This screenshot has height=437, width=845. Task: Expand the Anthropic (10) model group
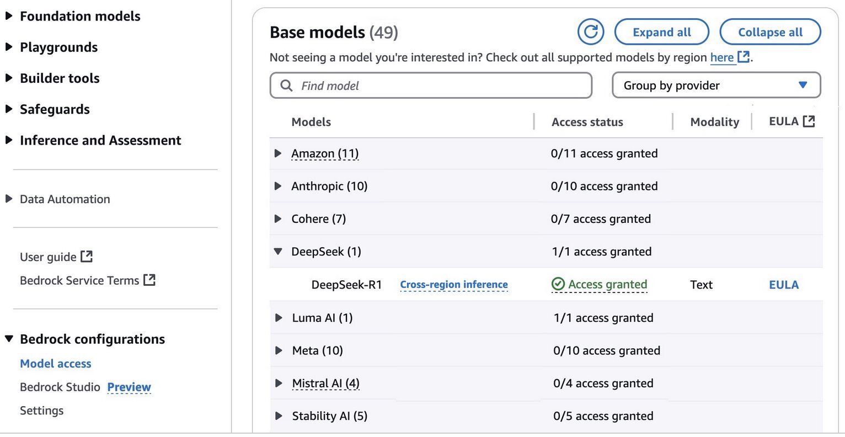click(x=279, y=186)
